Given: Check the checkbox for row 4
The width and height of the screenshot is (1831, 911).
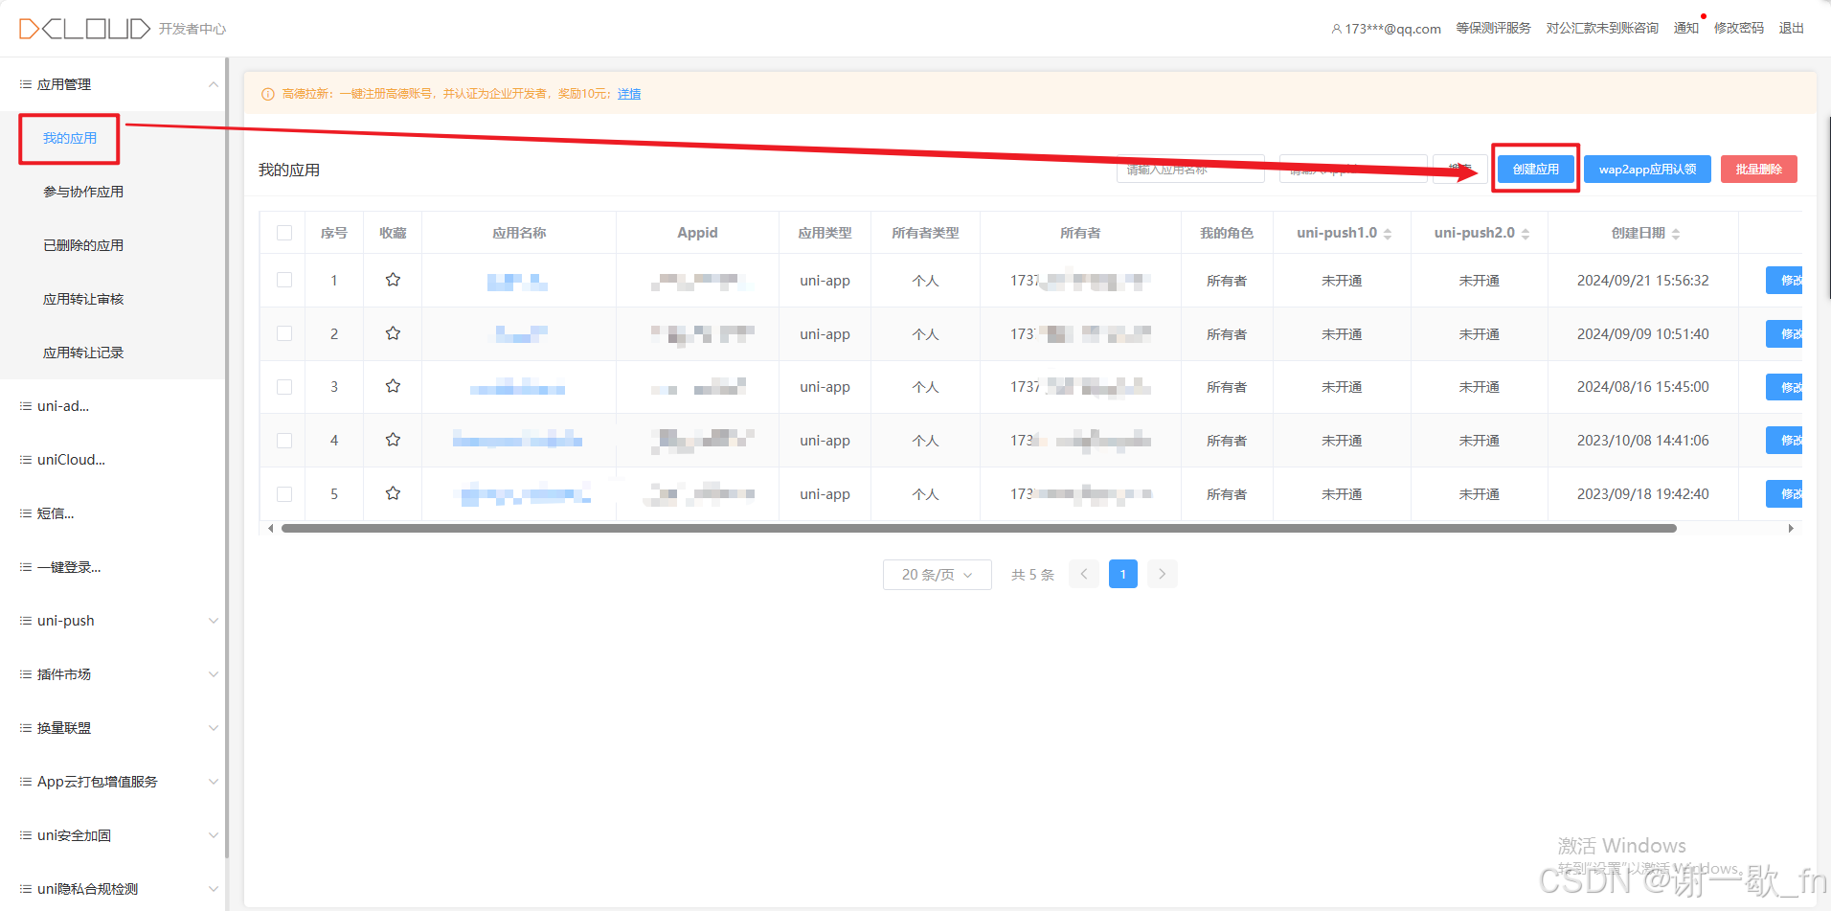Looking at the screenshot, I should pos(284,440).
